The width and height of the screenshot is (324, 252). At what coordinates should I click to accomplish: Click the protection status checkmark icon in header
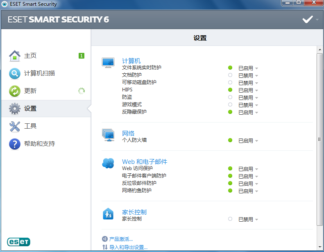[308, 20]
